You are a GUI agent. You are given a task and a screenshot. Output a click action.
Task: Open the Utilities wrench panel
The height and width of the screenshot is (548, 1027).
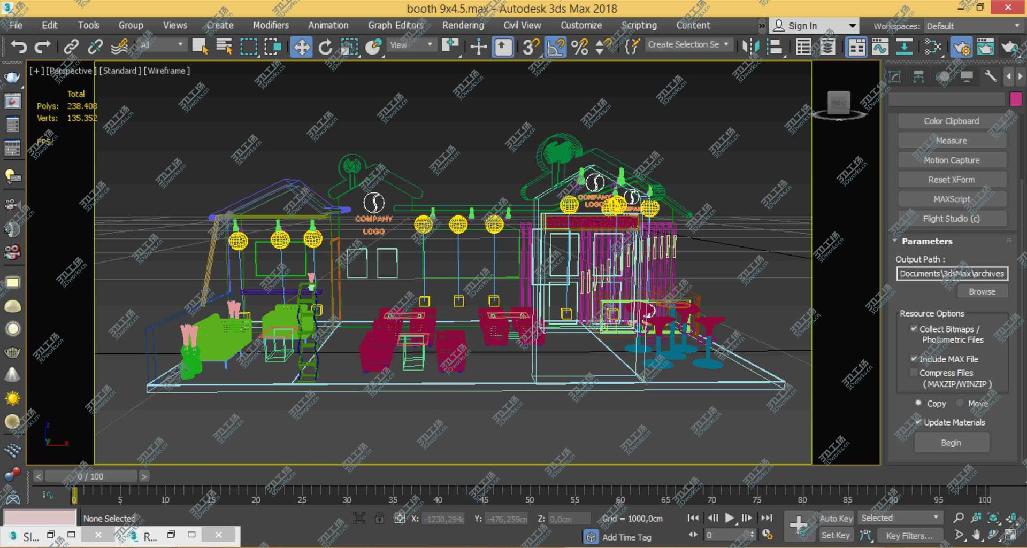point(990,76)
